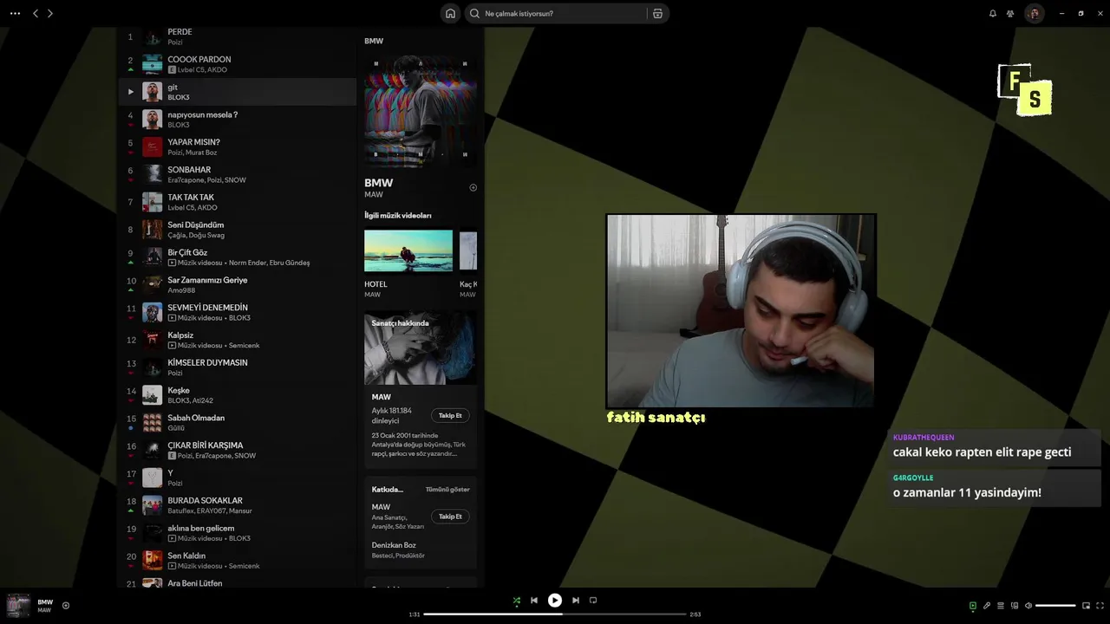Screen dimensions: 1110x624
Task: Open artist link Murat Boz
Action: click(201, 153)
